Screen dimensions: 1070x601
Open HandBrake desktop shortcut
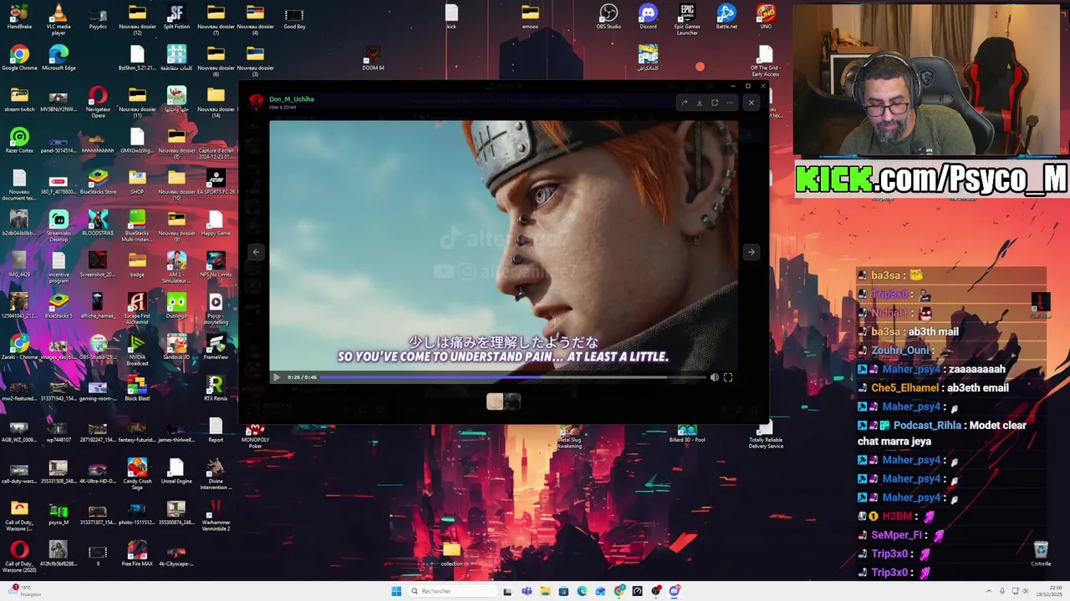(x=19, y=18)
